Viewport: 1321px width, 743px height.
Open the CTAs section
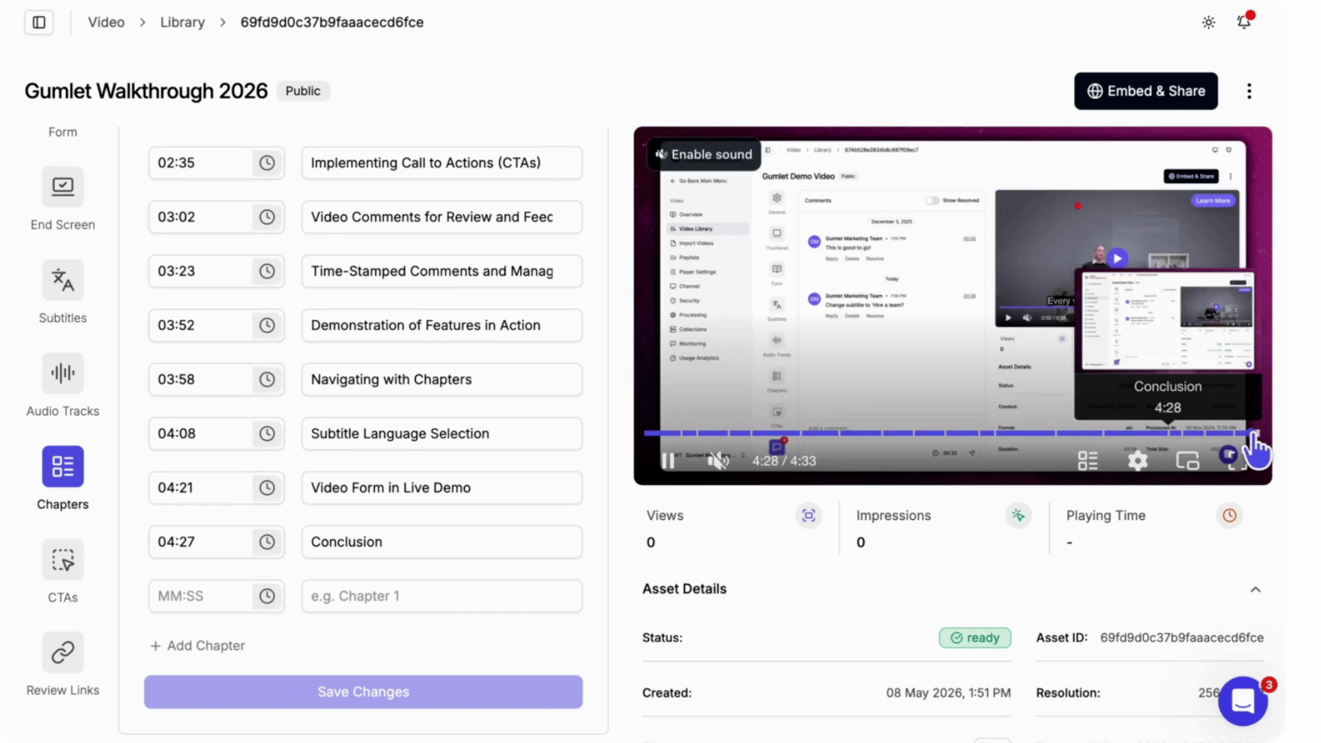63,572
